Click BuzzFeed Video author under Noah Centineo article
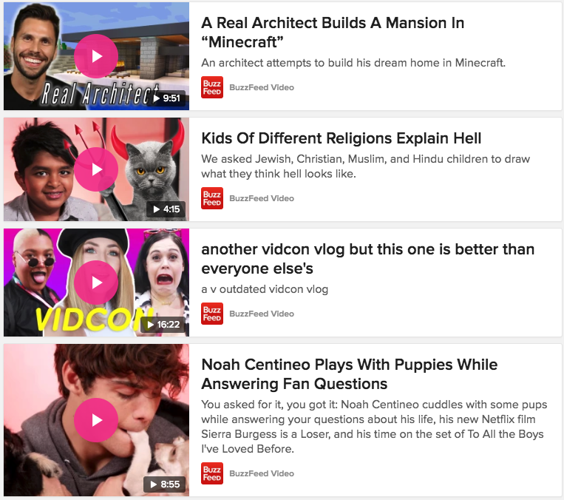The height and width of the screenshot is (500, 564). [x=262, y=473]
